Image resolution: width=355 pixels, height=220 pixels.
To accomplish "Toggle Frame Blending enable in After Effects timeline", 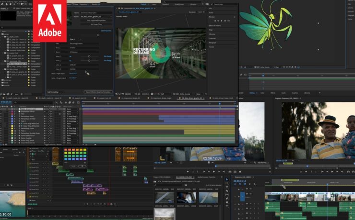I will point(70,103).
